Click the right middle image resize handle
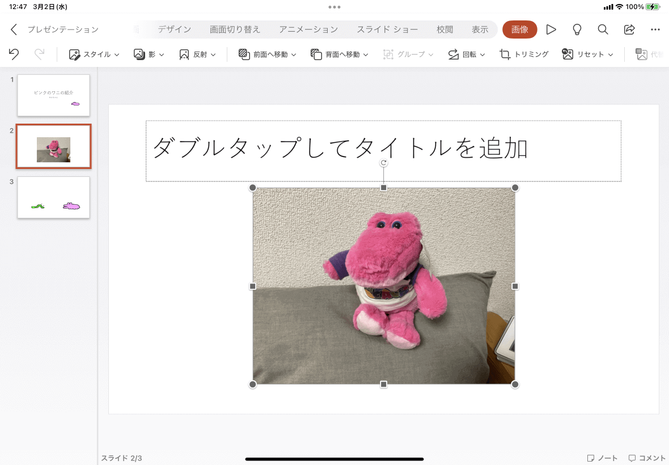Viewport: 669px width, 465px height. [515, 286]
